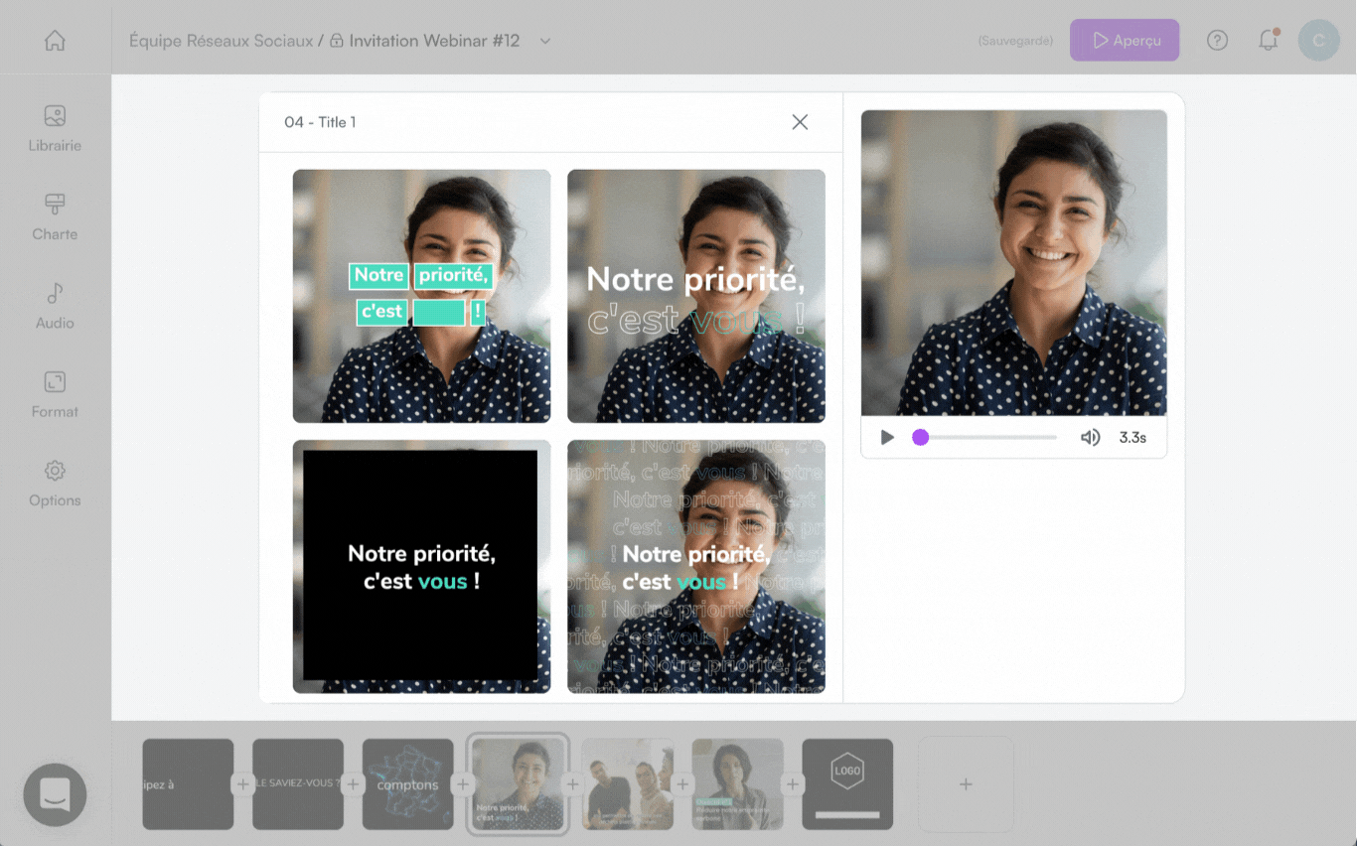The height and width of the screenshot is (846, 1357).
Task: Open the Options settings
Action: coord(55,484)
